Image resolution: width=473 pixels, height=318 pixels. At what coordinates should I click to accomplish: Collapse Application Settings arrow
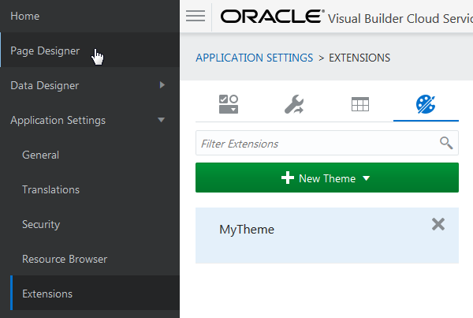point(162,120)
